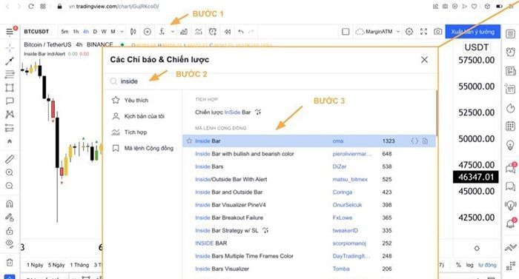
Task: Toggle percent scale
Action: coord(458,265)
